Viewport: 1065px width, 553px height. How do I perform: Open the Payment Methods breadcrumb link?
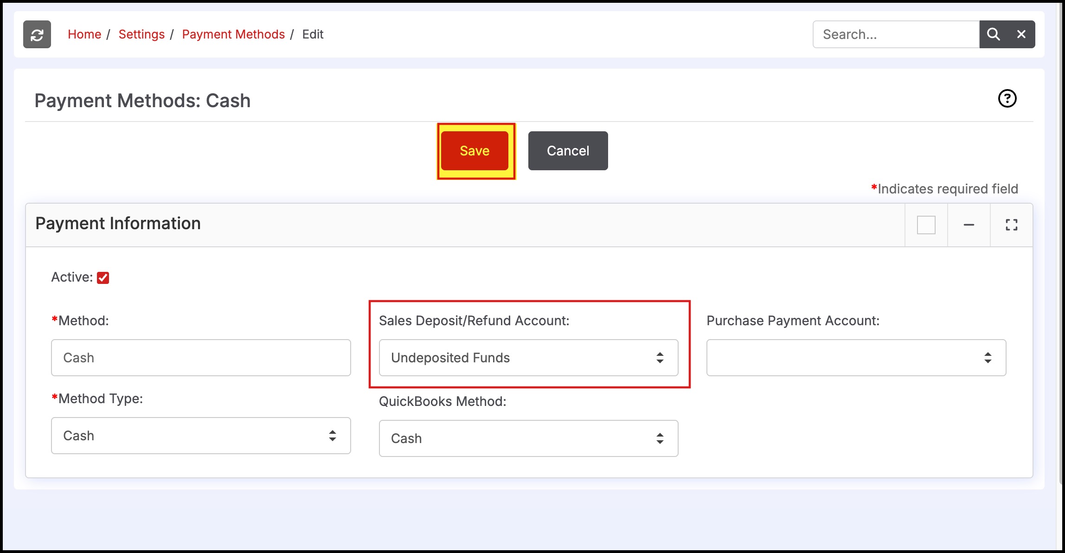pyautogui.click(x=233, y=34)
